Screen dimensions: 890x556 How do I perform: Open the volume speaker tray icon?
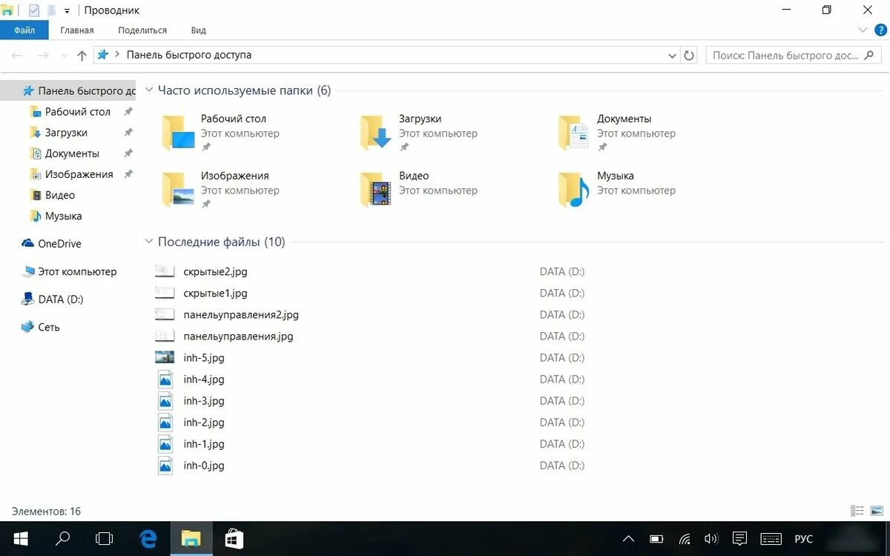[711, 539]
